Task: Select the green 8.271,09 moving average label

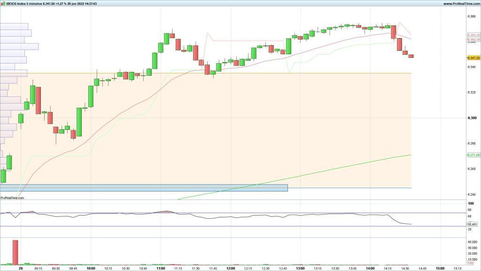Action: (473, 155)
